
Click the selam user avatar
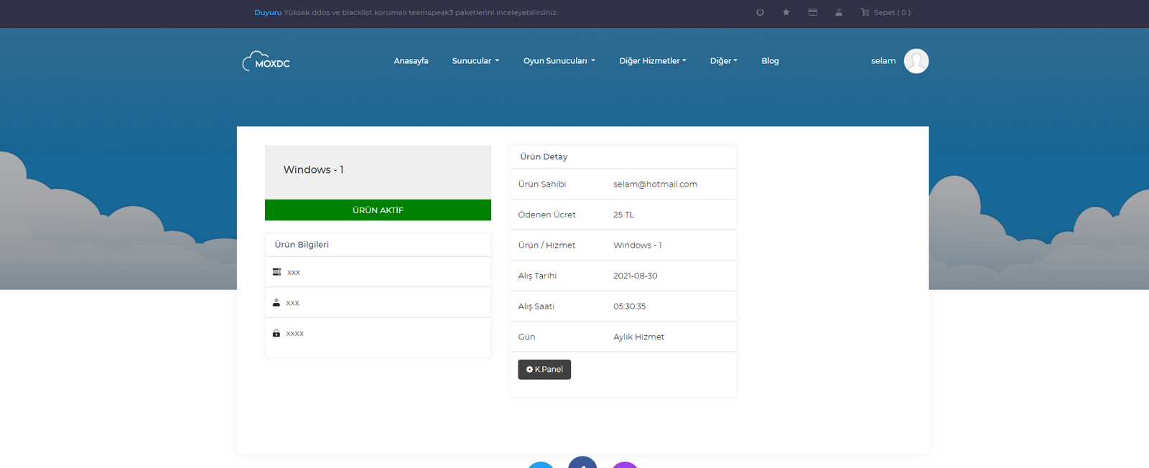point(916,61)
